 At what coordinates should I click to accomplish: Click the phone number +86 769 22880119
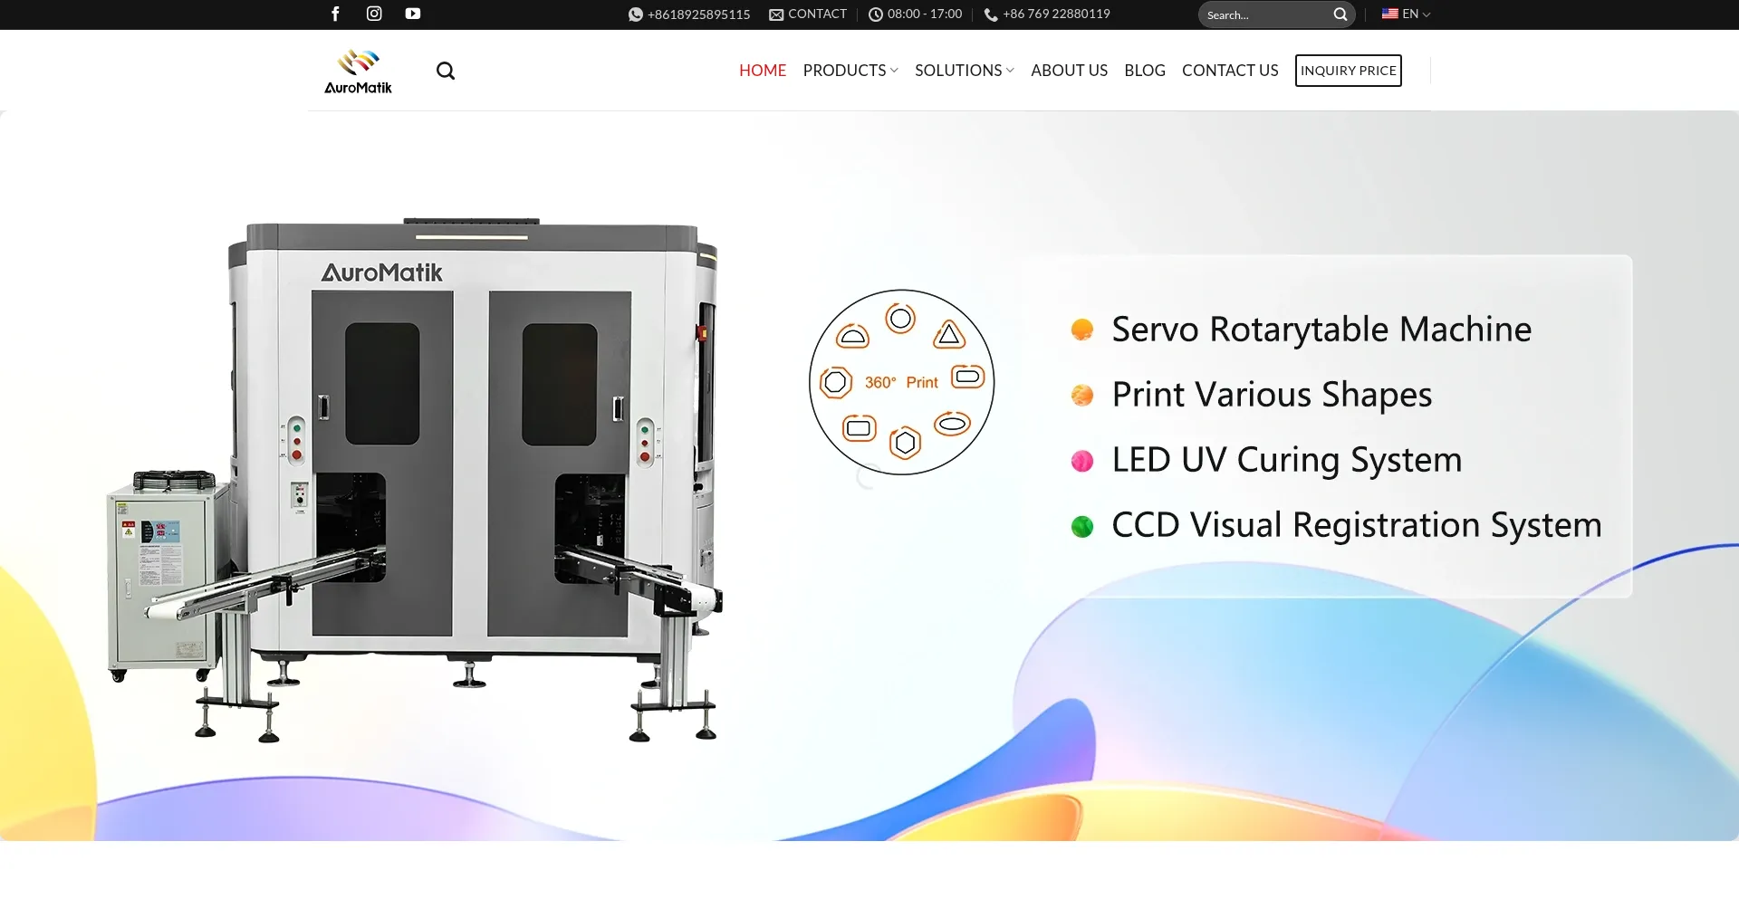(x=1056, y=14)
